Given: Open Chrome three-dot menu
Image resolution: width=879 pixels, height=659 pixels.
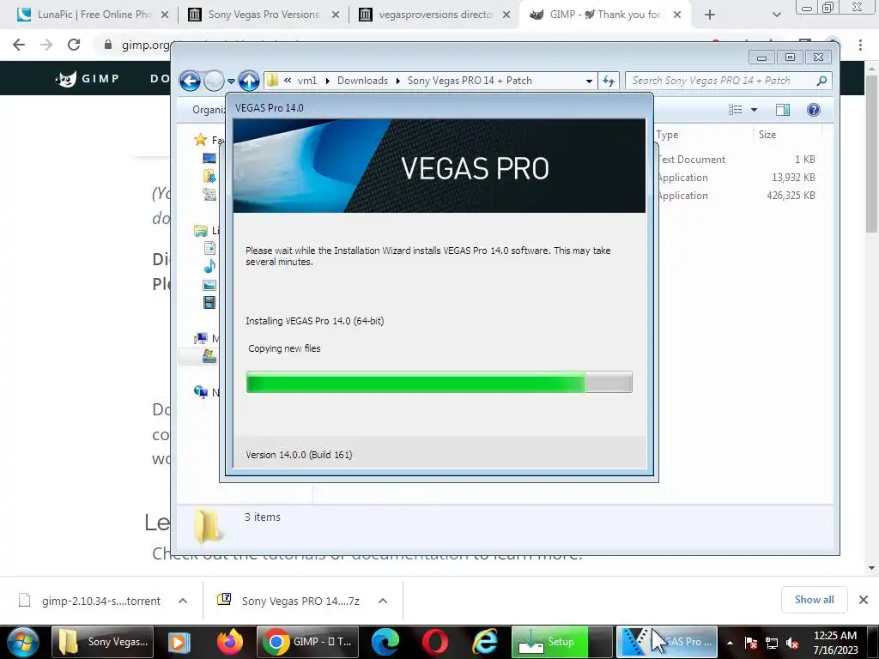Looking at the screenshot, I should (x=860, y=45).
